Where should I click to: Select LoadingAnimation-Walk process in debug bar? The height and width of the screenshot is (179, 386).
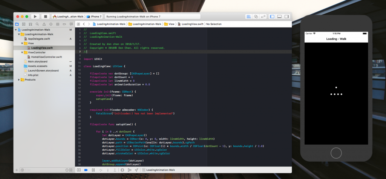(x=158, y=170)
